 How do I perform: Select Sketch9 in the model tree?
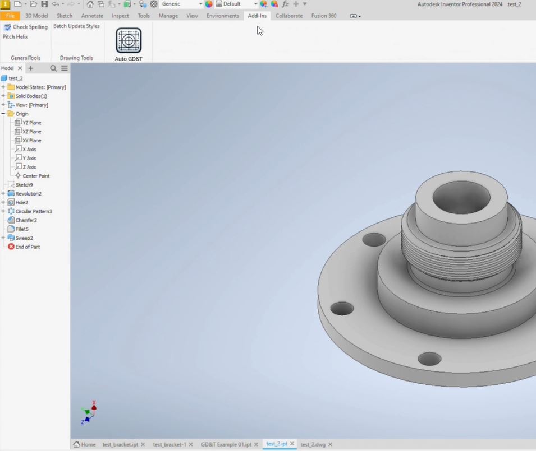coord(20,184)
